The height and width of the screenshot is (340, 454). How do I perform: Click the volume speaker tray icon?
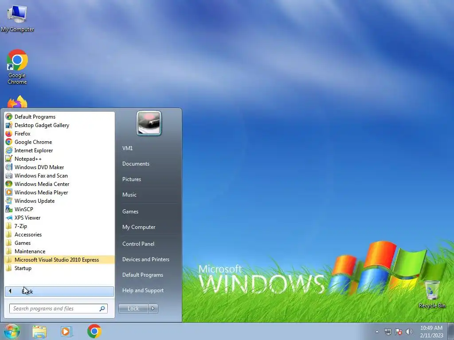pyautogui.click(x=409, y=332)
